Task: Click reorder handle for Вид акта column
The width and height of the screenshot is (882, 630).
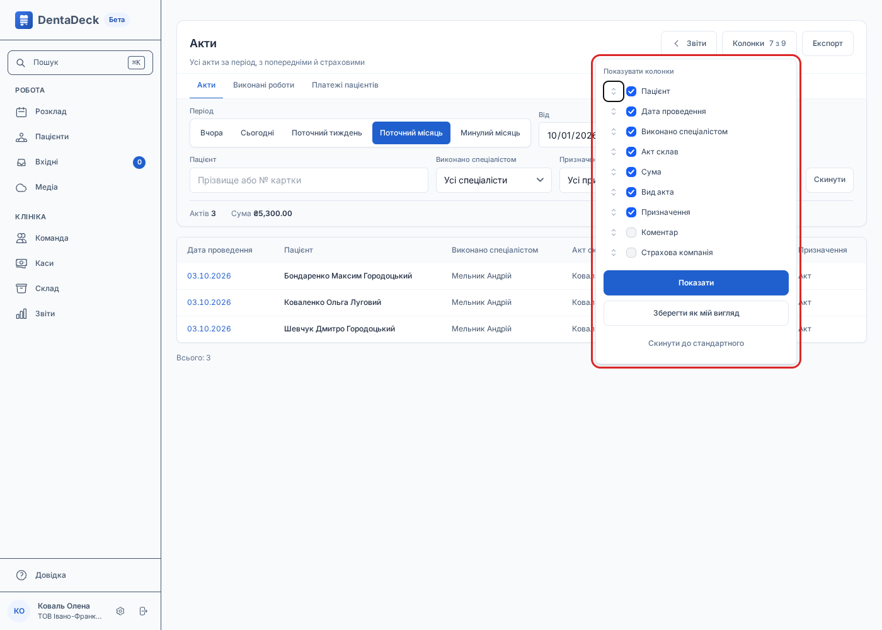Action: coord(614,192)
